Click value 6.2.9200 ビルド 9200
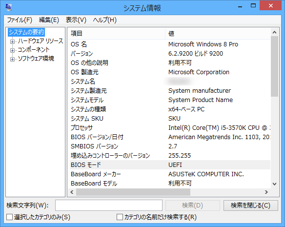This screenshot has width=285, height=227. pos(196,54)
